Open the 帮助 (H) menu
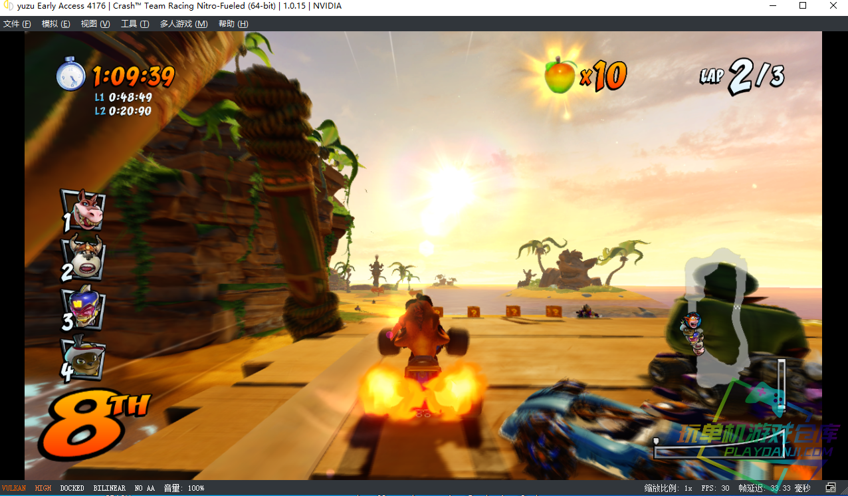This screenshot has width=848, height=496. [x=233, y=24]
